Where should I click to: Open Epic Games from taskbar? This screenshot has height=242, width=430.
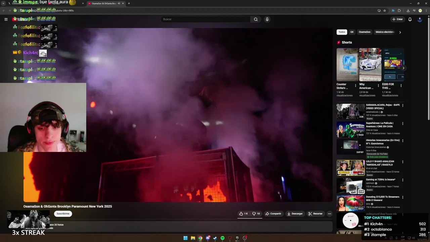coord(237,238)
